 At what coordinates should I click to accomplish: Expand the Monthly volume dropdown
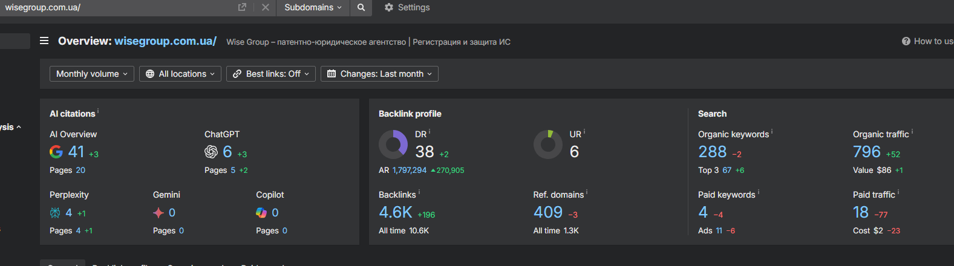(92, 74)
